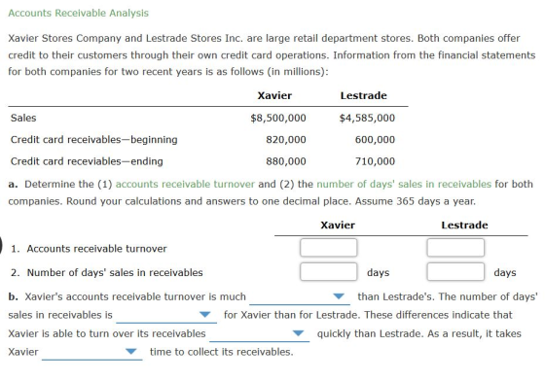Viewport: 545px width, 381px height.
Task: Click the Accounts Receivable Analysis heading
Action: pos(79,13)
